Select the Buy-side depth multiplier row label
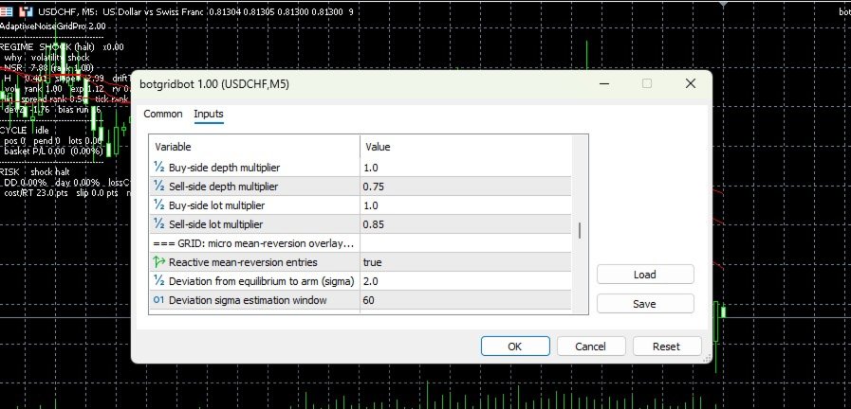Image resolution: width=851 pixels, height=409 pixels. (224, 168)
